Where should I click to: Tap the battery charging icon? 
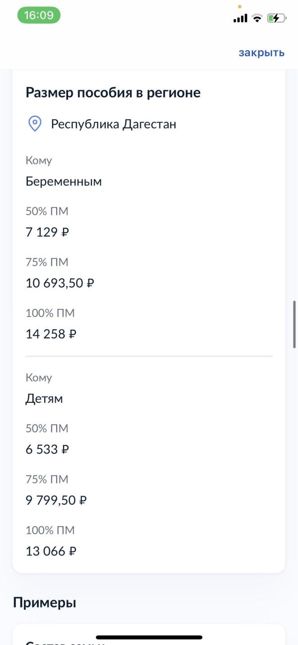(276, 18)
